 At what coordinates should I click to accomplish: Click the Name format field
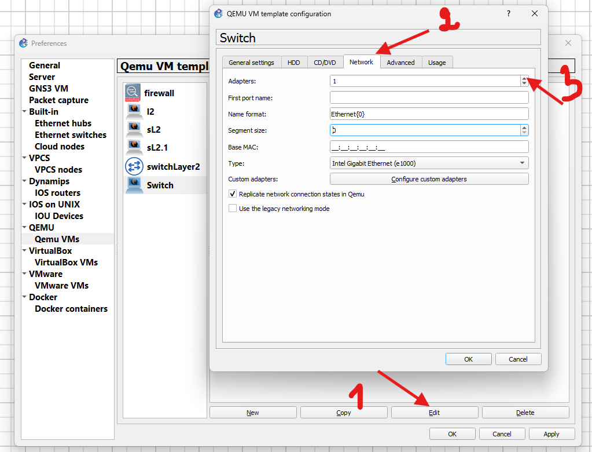click(x=429, y=114)
